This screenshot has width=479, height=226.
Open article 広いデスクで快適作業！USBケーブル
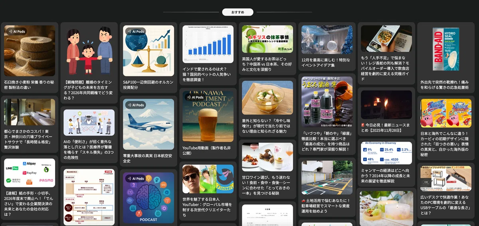[446, 205]
